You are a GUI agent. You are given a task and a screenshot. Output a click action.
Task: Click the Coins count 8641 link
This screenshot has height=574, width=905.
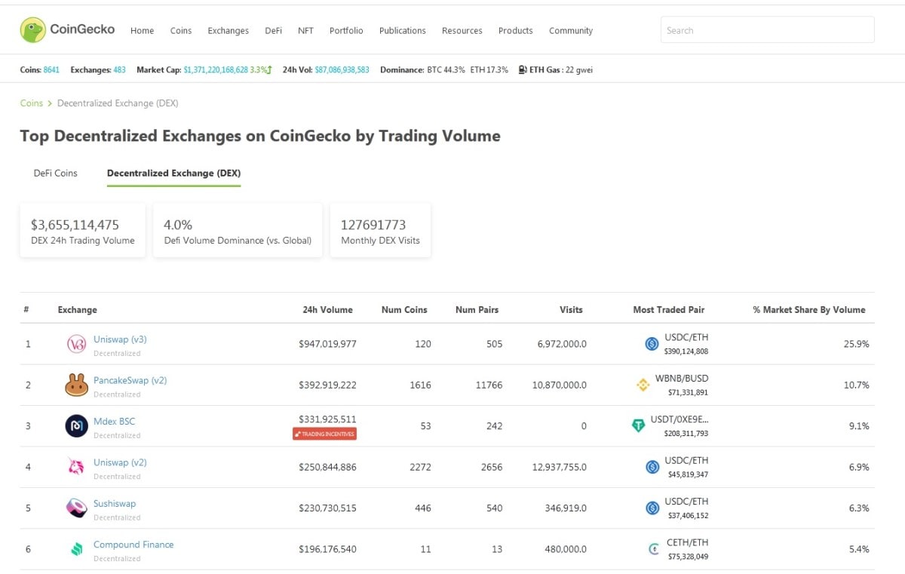coord(51,69)
